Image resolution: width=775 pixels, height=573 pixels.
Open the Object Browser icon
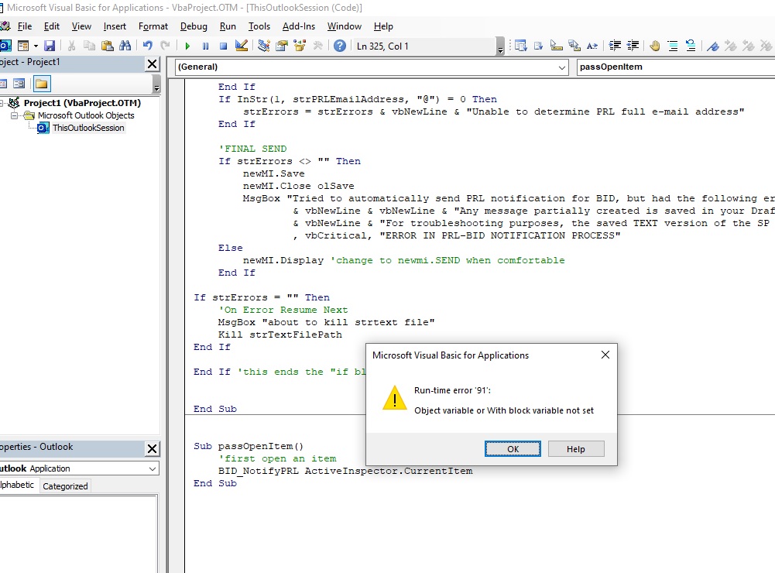[299, 46]
